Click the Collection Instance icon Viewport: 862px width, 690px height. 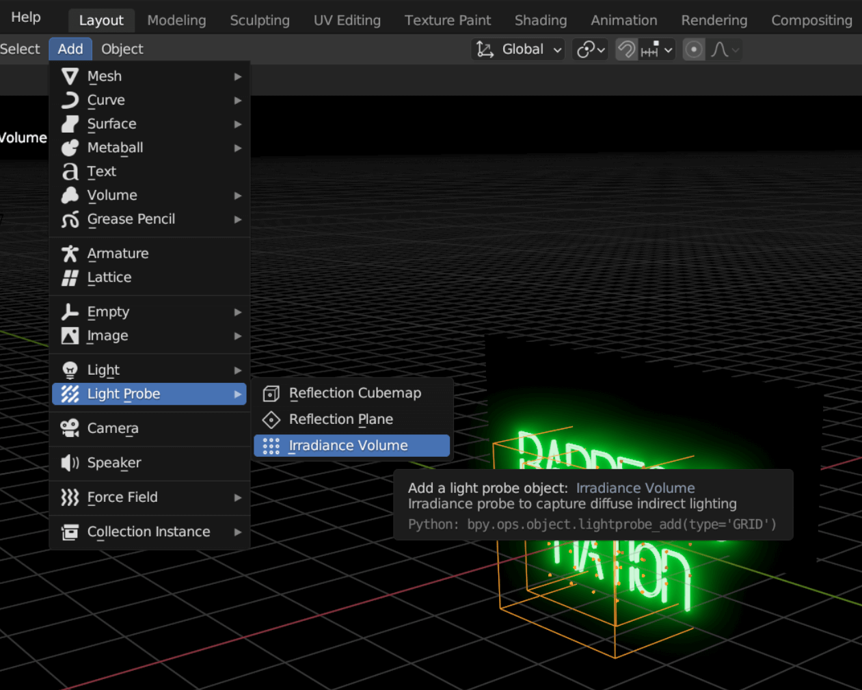point(70,532)
